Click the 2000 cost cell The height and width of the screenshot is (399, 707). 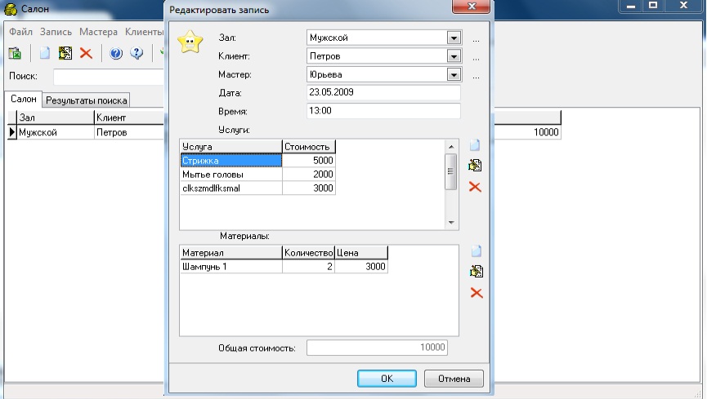point(309,175)
